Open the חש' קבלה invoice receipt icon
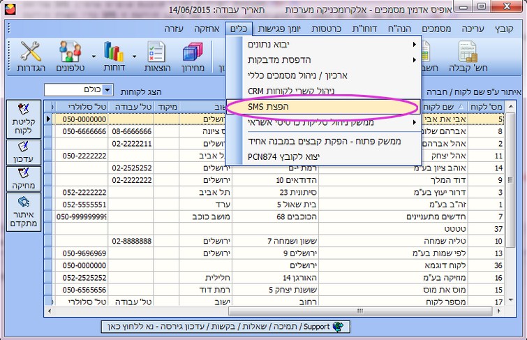Screen dimensions: 527x340 [x=468, y=56]
